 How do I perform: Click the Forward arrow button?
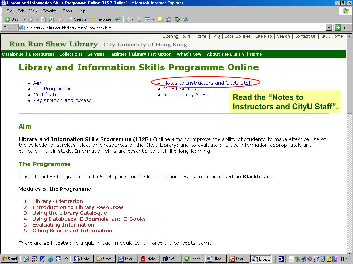pos(30,20)
